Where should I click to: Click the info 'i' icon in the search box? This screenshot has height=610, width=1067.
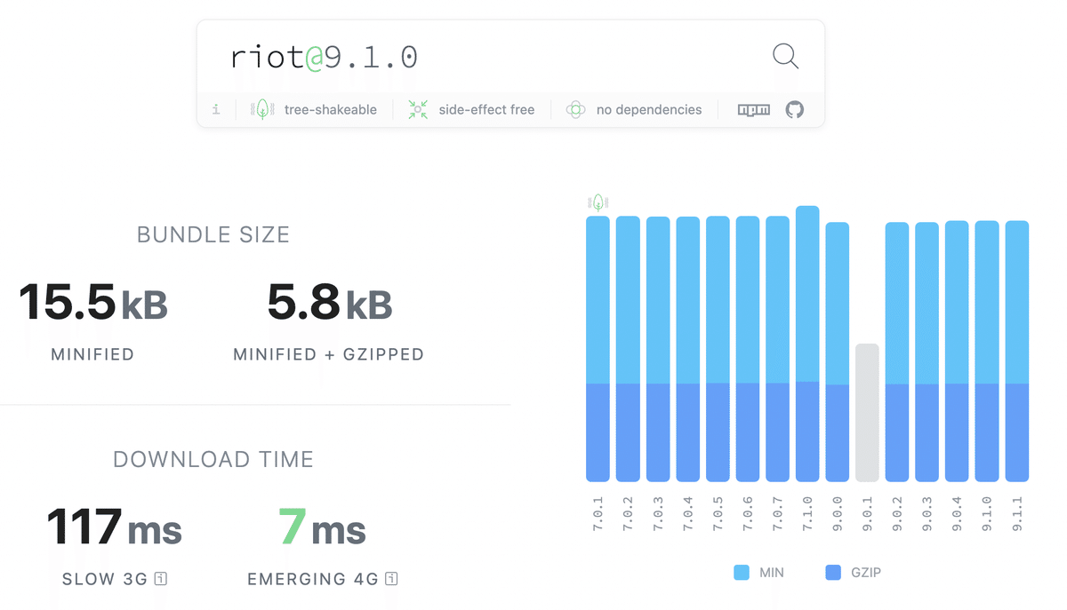216,110
